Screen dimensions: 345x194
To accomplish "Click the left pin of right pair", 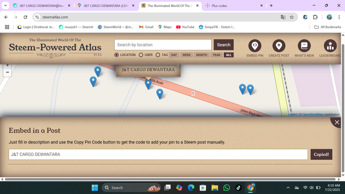I will tap(243, 89).
